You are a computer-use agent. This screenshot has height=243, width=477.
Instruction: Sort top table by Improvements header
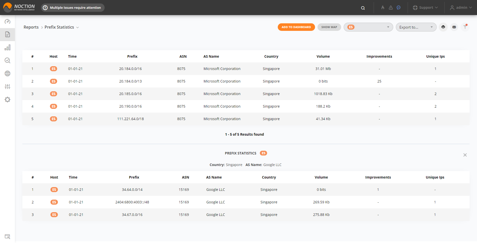(x=379, y=56)
